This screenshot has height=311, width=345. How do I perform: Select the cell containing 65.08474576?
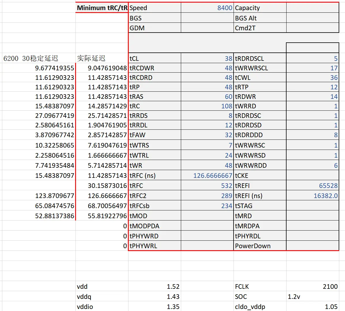coord(39,206)
